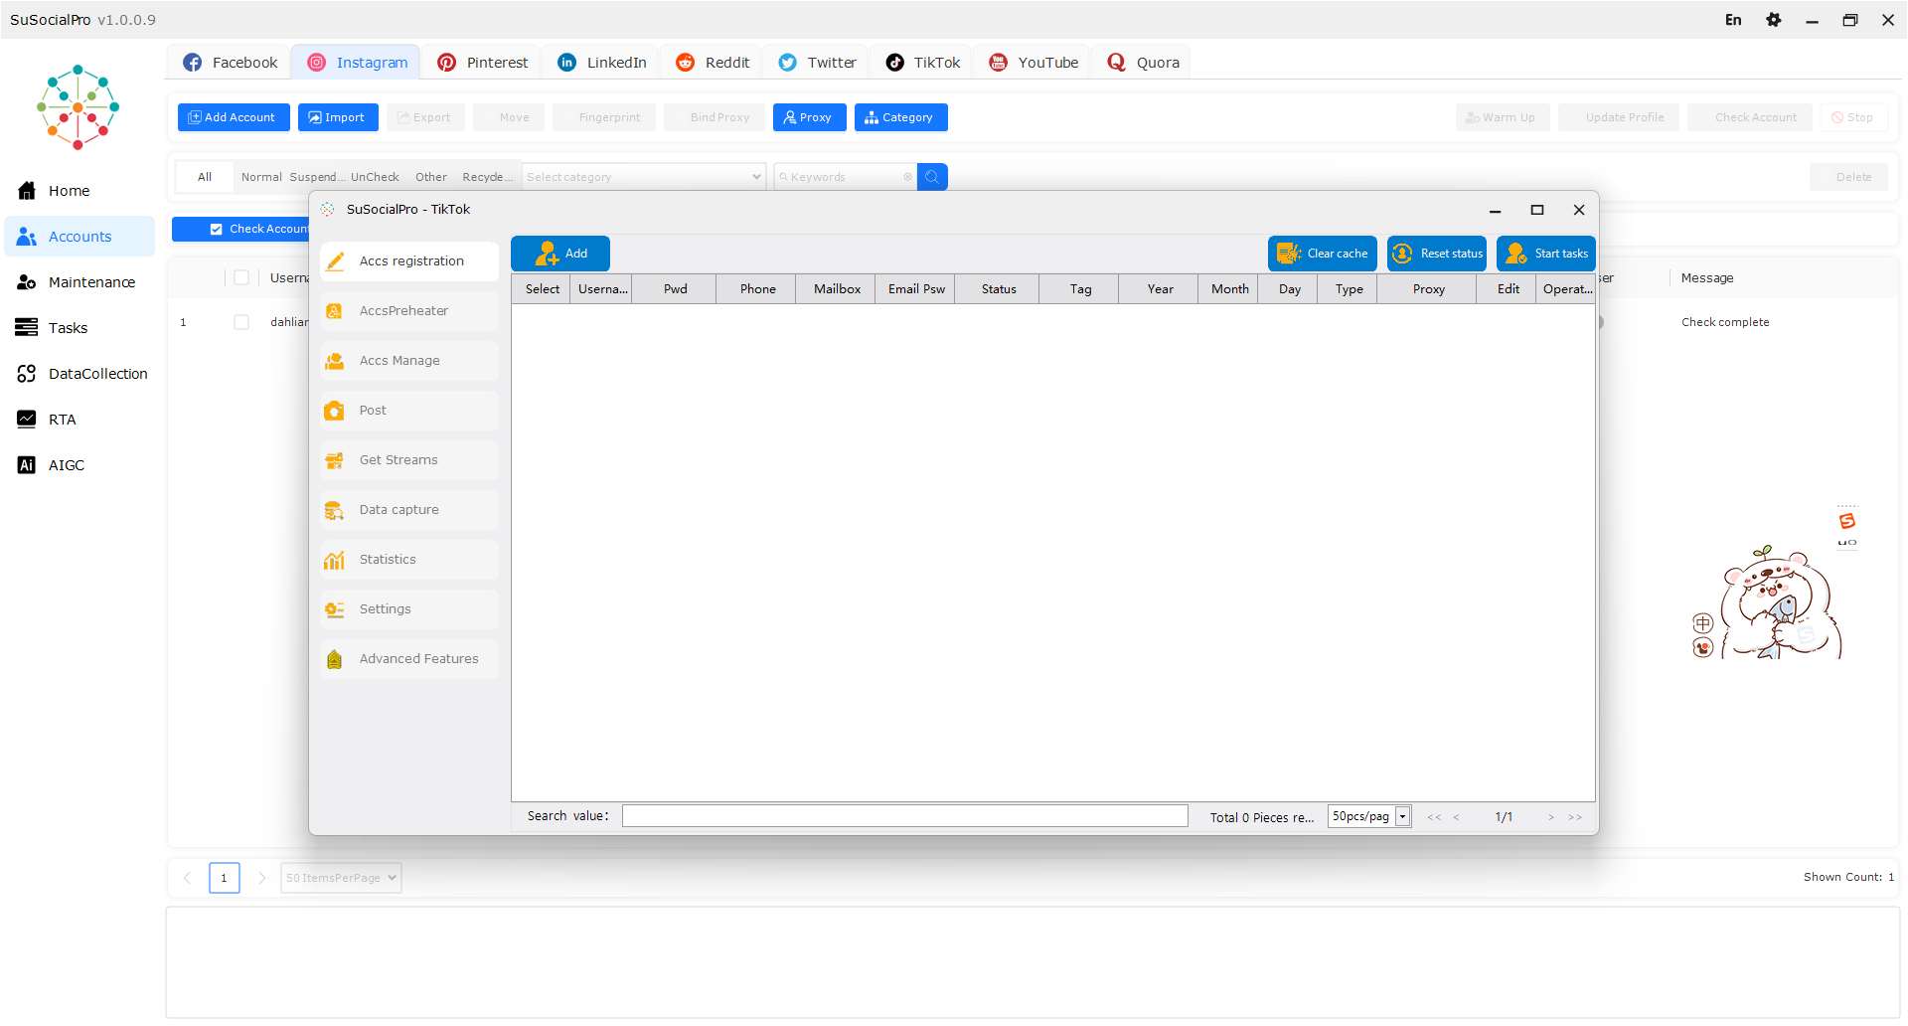1908x1026 pixels.
Task: Click the Proxy toolbar button
Action: click(x=809, y=117)
